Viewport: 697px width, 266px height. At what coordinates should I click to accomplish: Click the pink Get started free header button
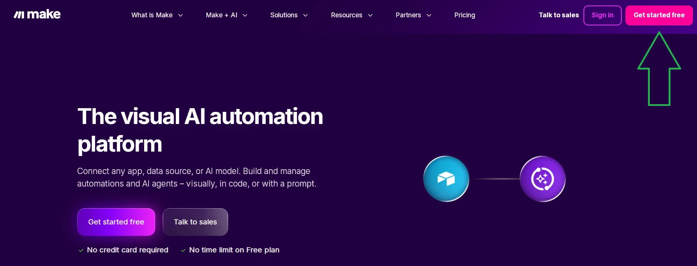click(x=659, y=15)
